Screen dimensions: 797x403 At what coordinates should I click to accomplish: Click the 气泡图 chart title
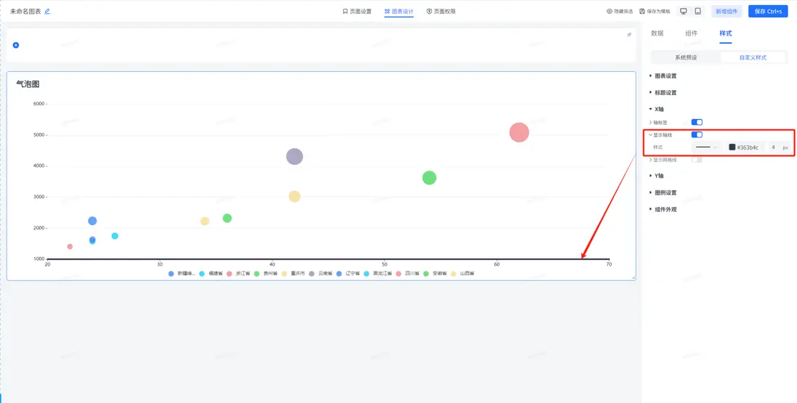(28, 84)
